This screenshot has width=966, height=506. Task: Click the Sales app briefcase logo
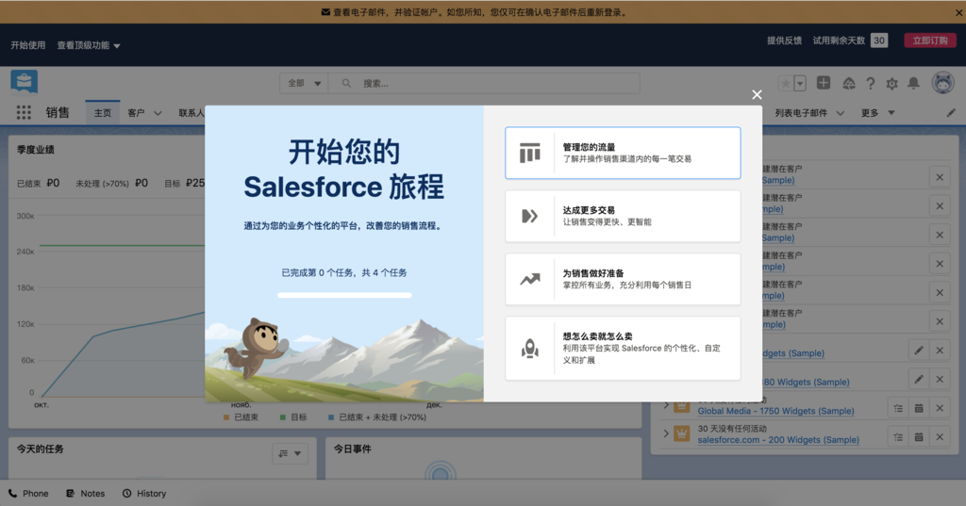pyautogui.click(x=24, y=82)
